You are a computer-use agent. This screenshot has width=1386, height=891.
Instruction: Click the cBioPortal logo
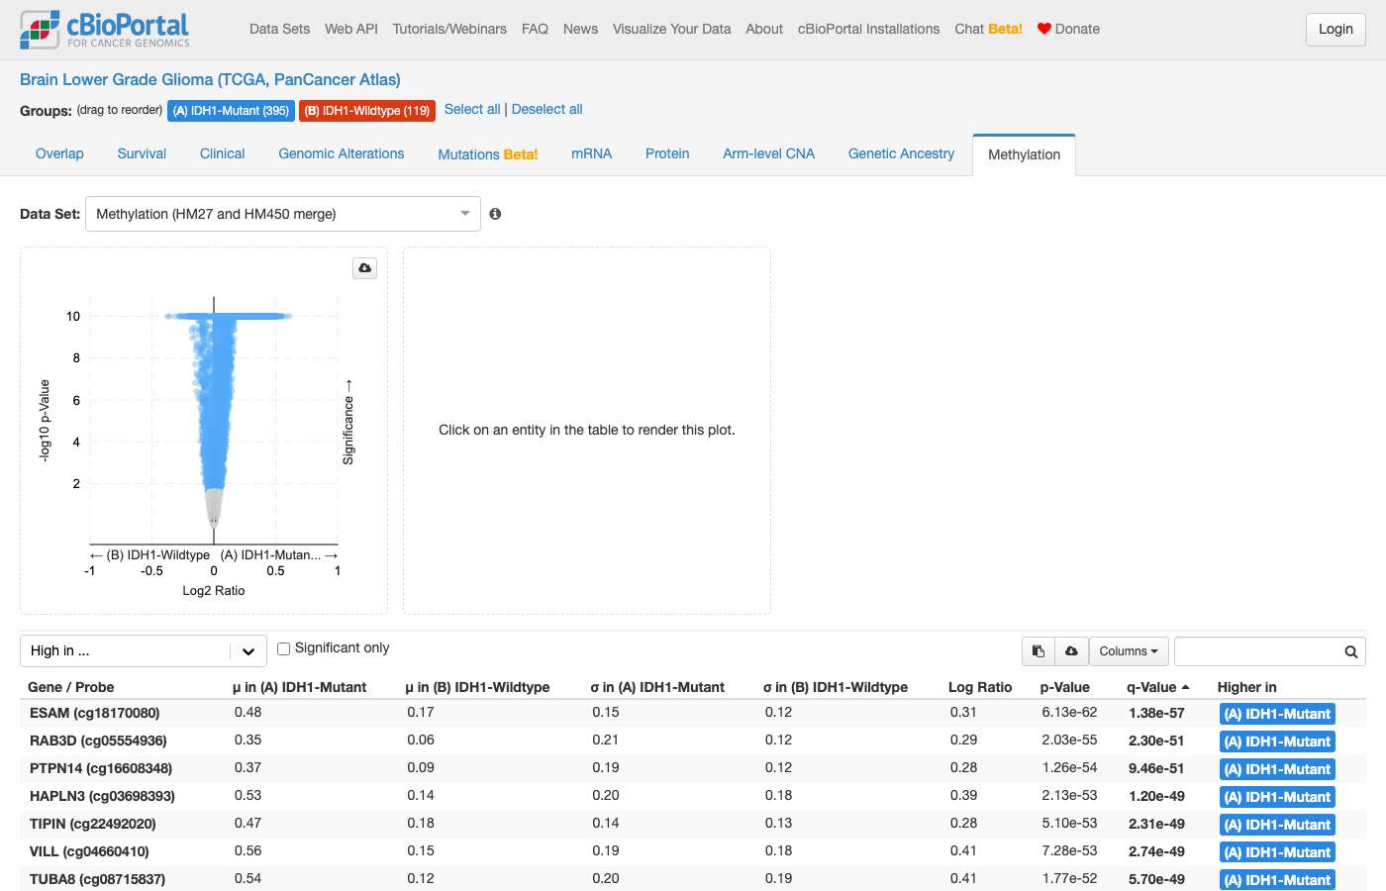point(105,30)
